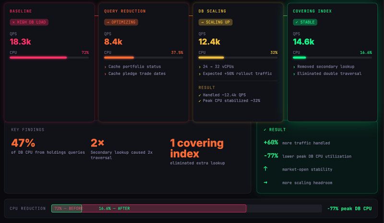Click checkmark beside Handled ~12.4k QPS
The height and width of the screenshot is (223, 384).
pyautogui.click(x=200, y=95)
